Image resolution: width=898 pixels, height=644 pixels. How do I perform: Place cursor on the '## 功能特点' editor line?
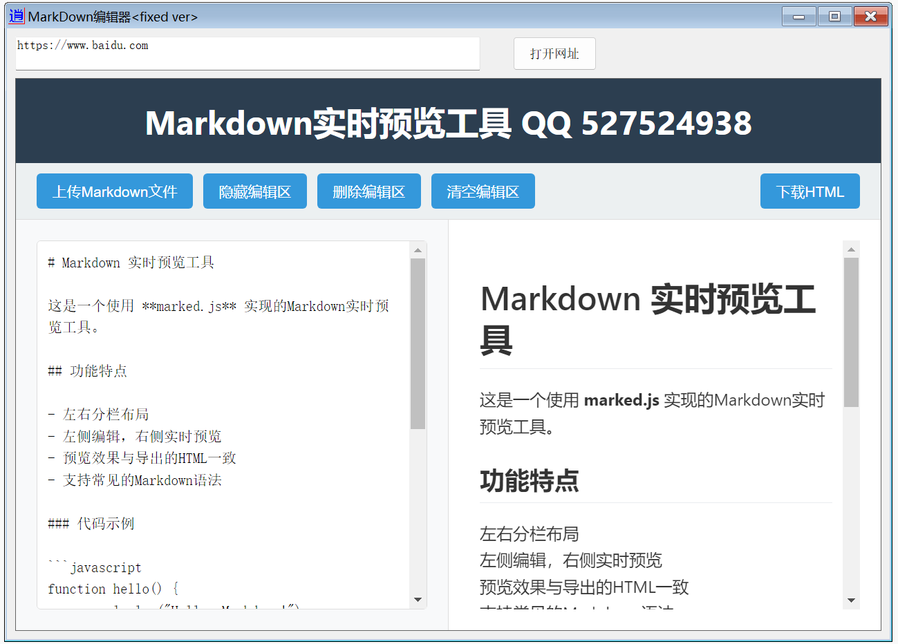[x=88, y=371]
